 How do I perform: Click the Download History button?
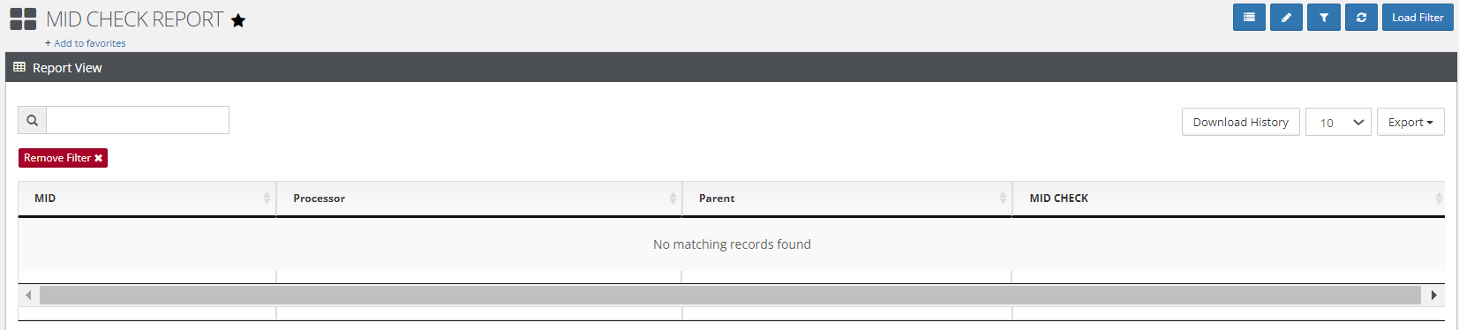click(1241, 123)
